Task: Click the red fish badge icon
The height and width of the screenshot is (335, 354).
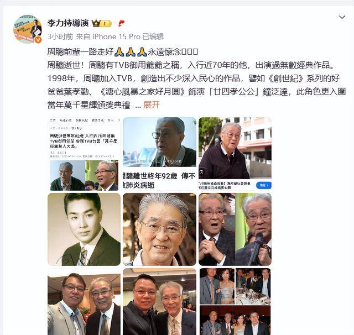Action: coord(122,23)
